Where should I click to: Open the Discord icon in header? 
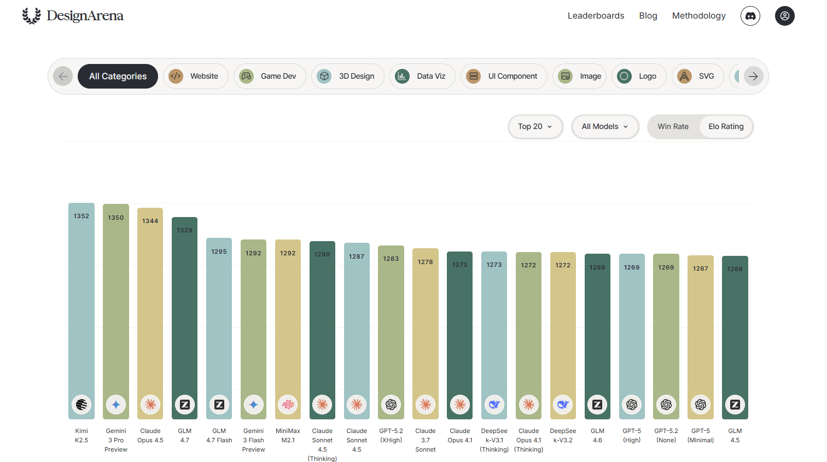point(750,16)
